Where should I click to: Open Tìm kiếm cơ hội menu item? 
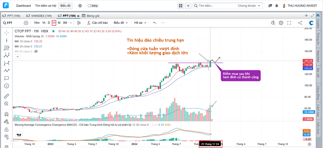coord(45,6)
